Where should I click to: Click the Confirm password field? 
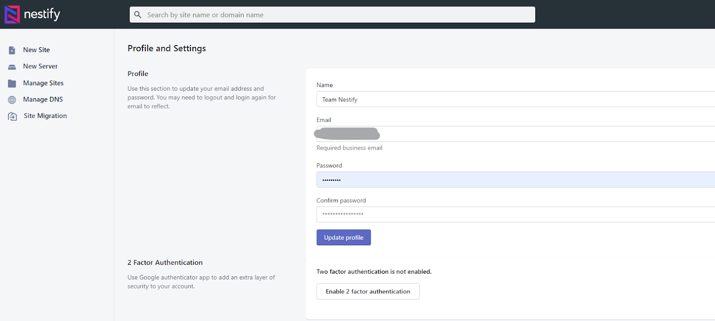point(516,214)
